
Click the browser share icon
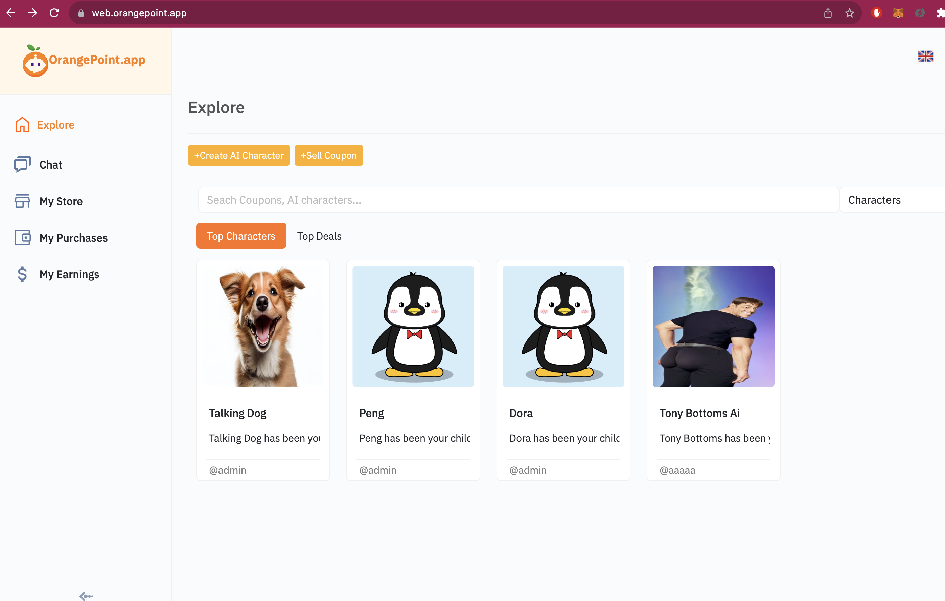828,13
